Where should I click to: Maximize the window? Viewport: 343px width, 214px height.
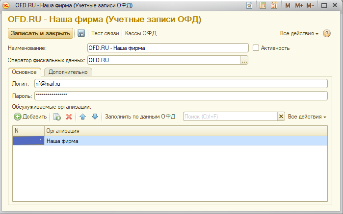click(x=324, y=5)
